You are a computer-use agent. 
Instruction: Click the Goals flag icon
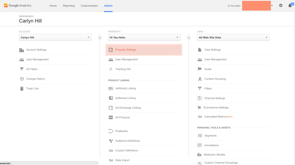(x=200, y=69)
